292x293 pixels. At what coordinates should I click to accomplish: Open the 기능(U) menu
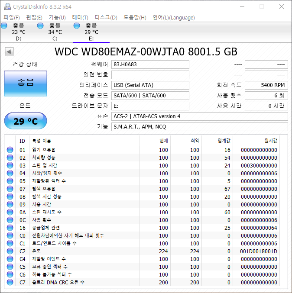click(x=57, y=18)
